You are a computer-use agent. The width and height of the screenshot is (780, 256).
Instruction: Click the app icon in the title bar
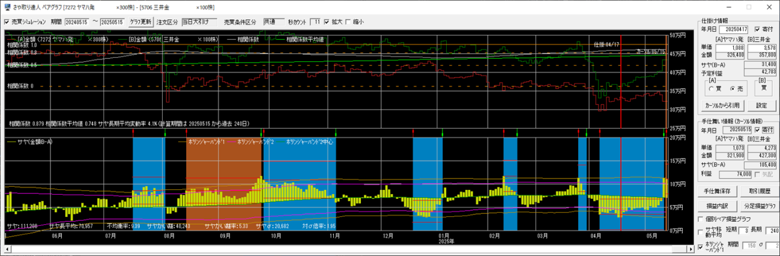click(6, 7)
